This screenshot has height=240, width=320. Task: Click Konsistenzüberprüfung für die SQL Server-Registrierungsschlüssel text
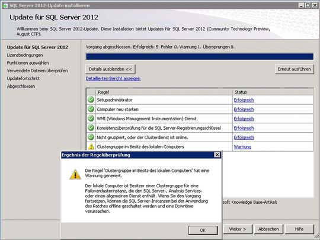[159, 128]
